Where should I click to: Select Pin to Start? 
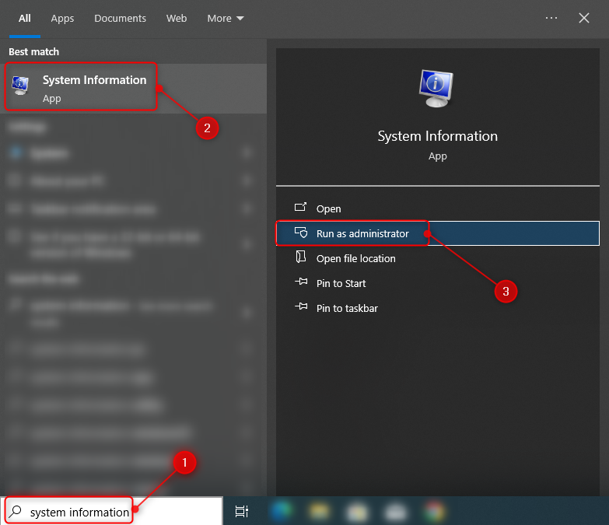[x=438, y=283]
